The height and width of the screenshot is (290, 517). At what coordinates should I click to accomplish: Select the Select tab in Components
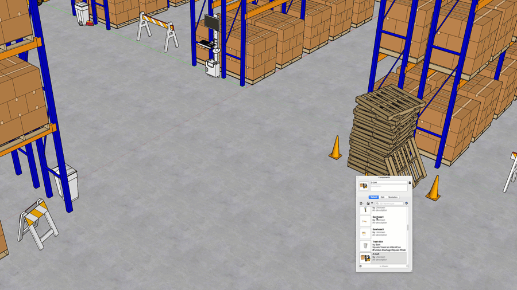point(373,197)
